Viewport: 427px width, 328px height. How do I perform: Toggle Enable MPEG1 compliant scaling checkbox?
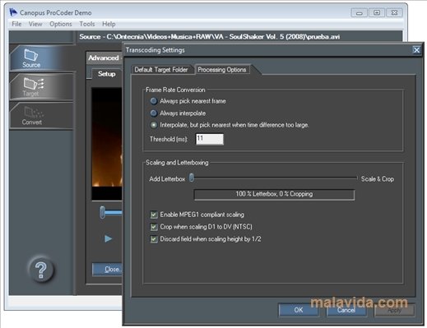[154, 215]
